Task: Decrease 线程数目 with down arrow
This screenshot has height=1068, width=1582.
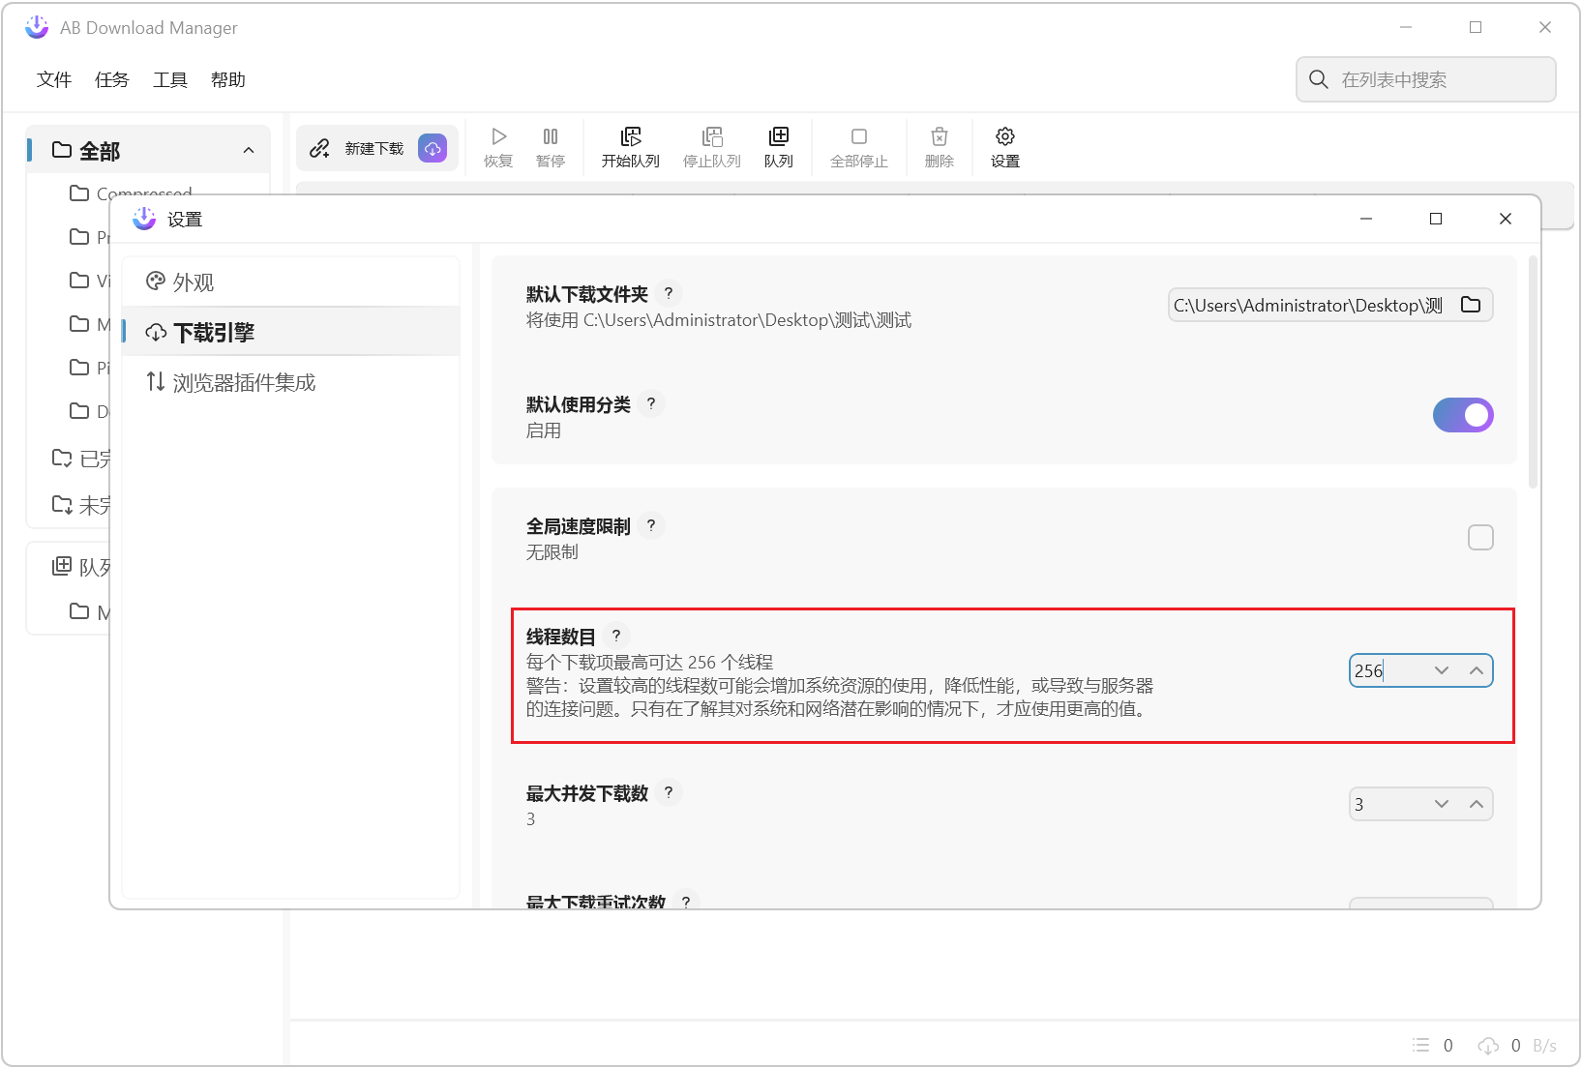Action: pos(1442,670)
